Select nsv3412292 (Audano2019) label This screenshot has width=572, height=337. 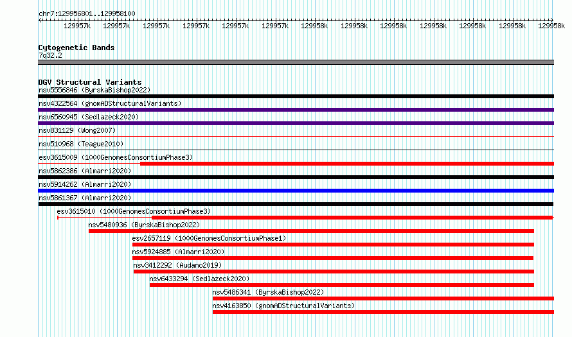(177, 265)
